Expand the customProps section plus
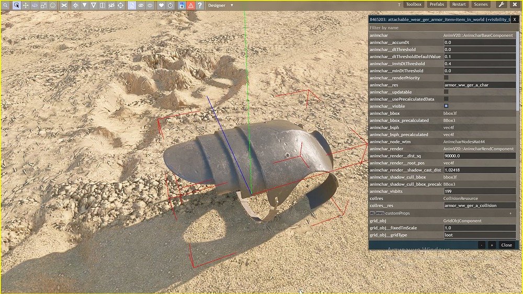Screen dimensions: 523x294 510,213
